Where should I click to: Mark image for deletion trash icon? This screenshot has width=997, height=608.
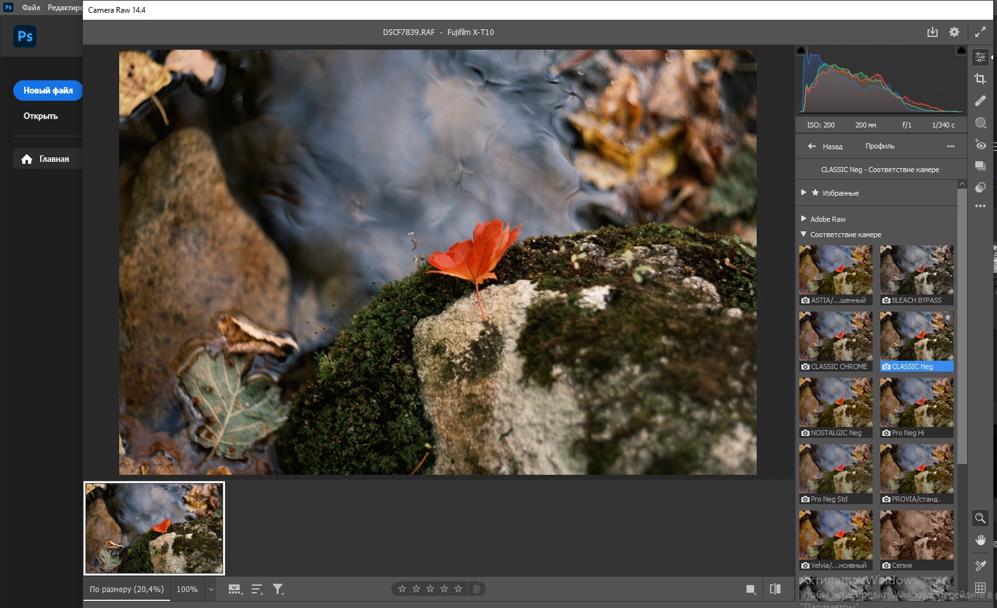[x=476, y=589]
